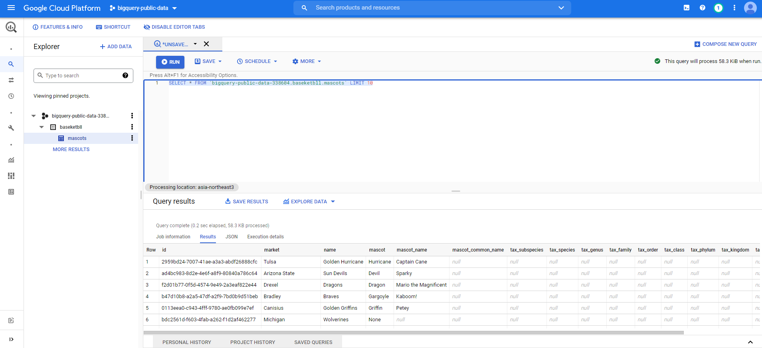Open the Save dropdown
Image resolution: width=762 pixels, height=348 pixels.
[208, 61]
